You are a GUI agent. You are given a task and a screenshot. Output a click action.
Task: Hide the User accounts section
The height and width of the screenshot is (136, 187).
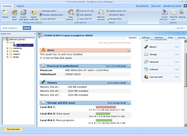pos(177,77)
